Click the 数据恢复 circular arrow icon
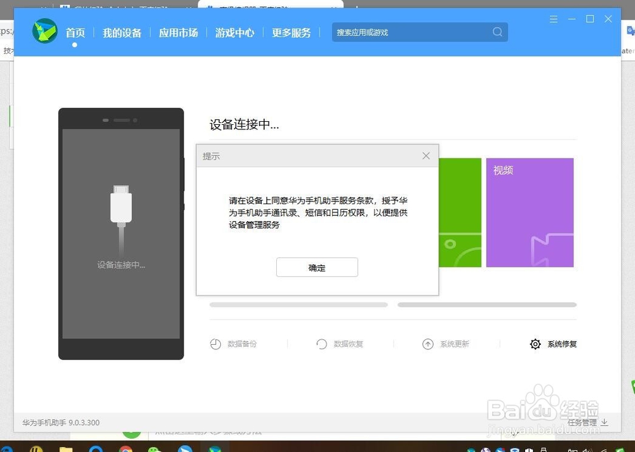Screen dimensions: 635x452 click(321, 344)
